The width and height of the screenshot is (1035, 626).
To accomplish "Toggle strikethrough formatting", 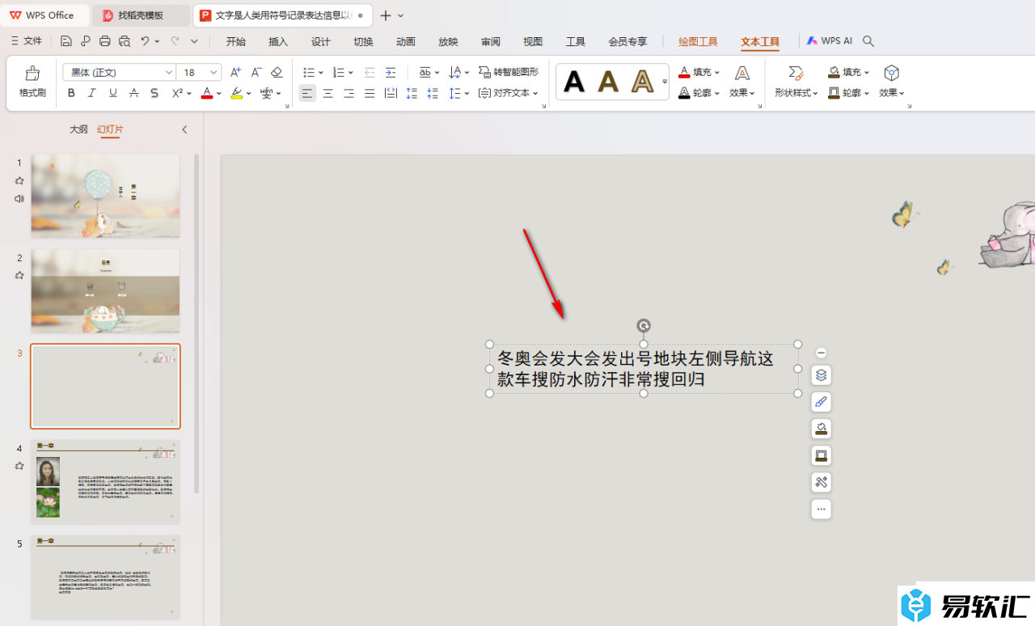I will point(134,94).
